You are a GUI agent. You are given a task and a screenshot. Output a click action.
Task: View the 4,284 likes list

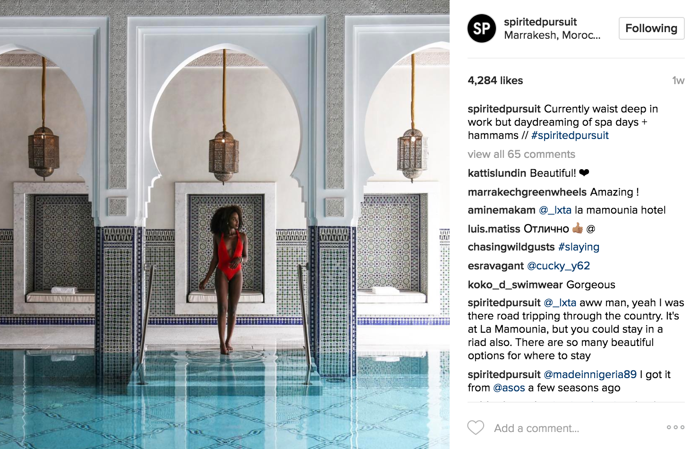tap(495, 80)
